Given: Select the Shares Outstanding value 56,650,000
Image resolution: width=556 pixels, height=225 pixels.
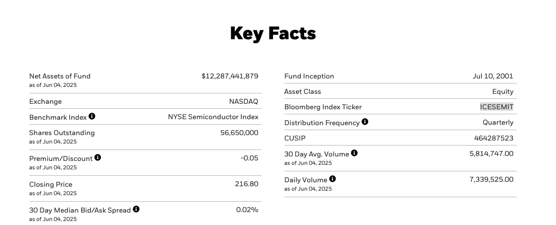Looking at the screenshot, I should coord(239,133).
